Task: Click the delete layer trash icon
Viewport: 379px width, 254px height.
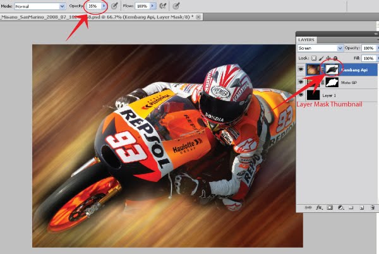Action: [x=373, y=208]
